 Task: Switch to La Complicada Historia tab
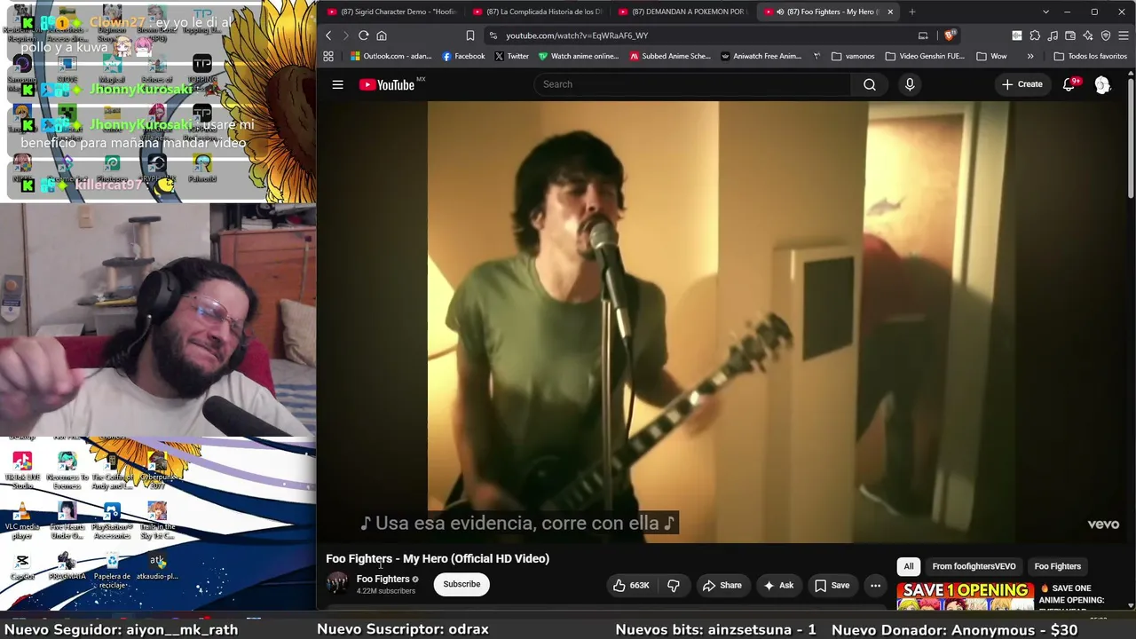[x=536, y=12]
